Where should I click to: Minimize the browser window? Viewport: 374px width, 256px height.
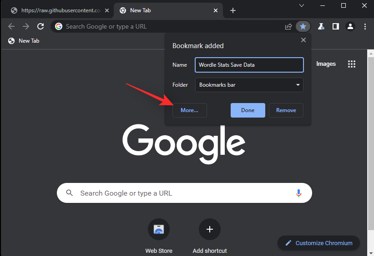point(323,5)
